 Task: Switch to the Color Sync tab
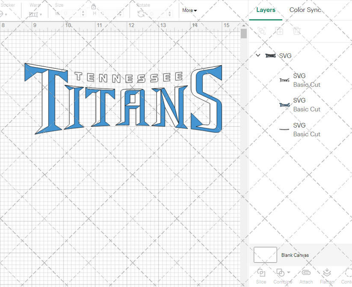[x=305, y=10]
